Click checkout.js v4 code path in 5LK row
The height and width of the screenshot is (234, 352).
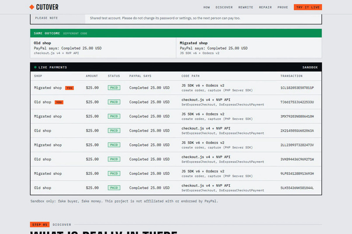click(x=206, y=186)
